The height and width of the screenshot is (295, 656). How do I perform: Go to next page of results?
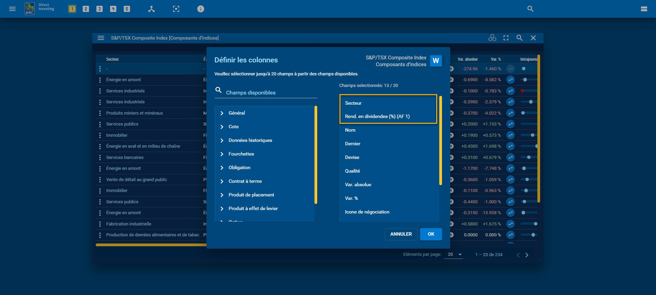527,255
